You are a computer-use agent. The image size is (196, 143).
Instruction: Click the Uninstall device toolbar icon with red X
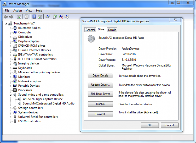(61, 17)
